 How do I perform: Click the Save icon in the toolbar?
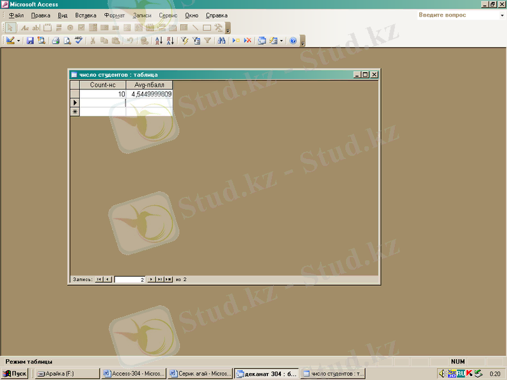[30, 41]
